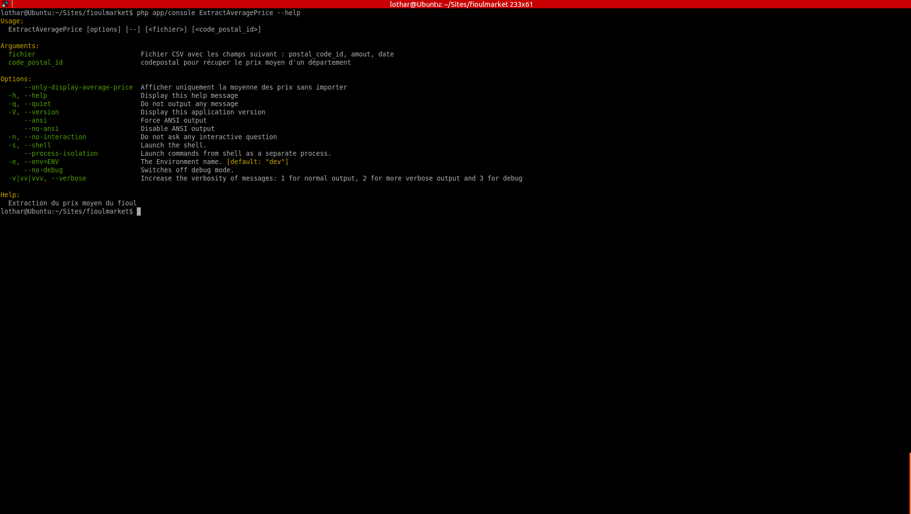
Task: Click the '--no-debug' option
Action: pyautogui.click(x=43, y=170)
